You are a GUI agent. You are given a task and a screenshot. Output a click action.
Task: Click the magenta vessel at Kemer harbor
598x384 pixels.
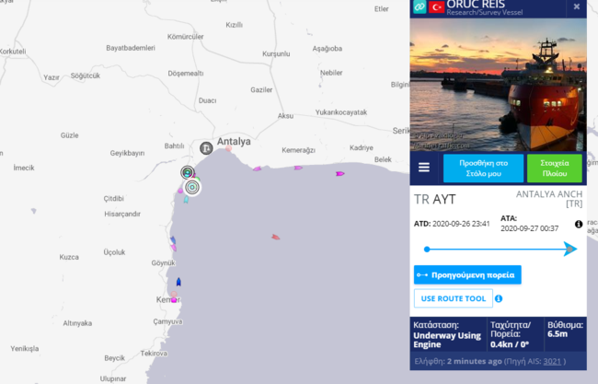pos(174,300)
